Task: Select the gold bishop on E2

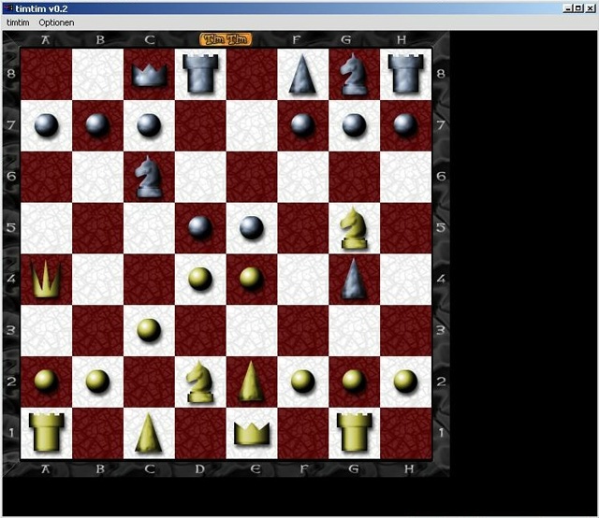Action: 252,381
